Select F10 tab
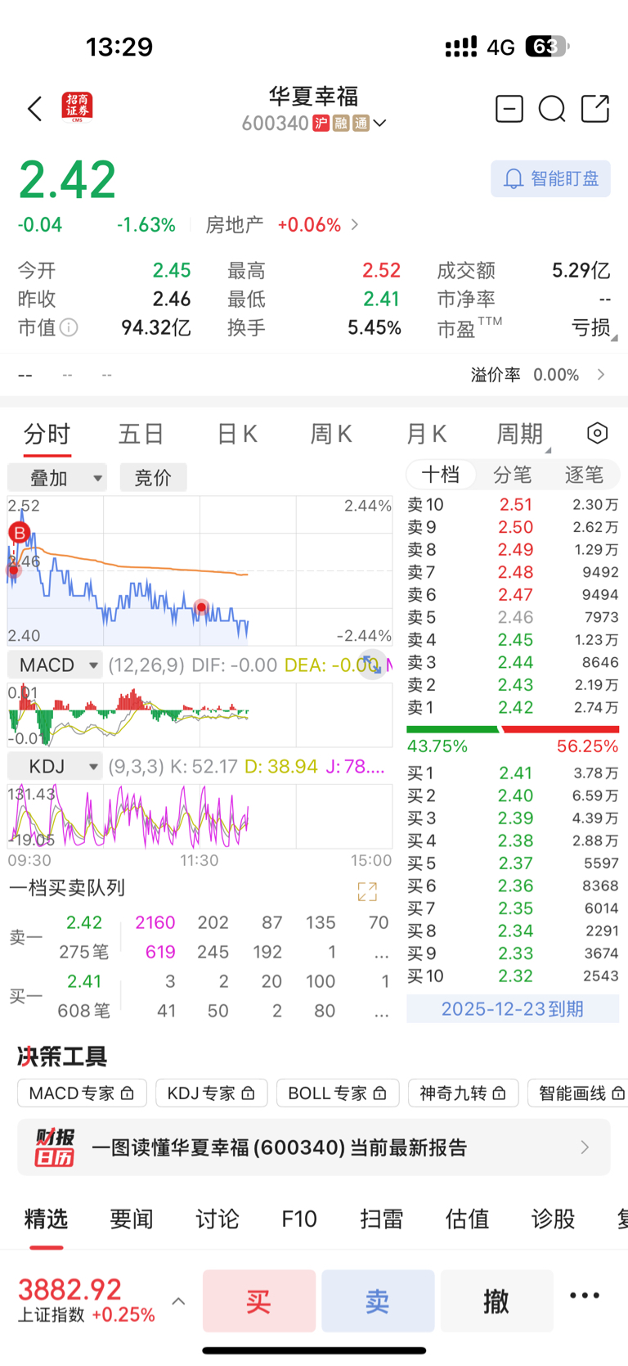Screen dimensions: 628x1366 [x=299, y=1219]
